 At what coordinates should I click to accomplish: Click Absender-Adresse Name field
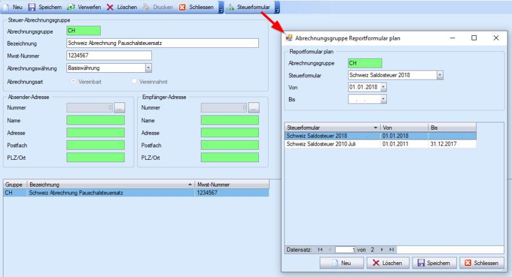[x=96, y=120]
